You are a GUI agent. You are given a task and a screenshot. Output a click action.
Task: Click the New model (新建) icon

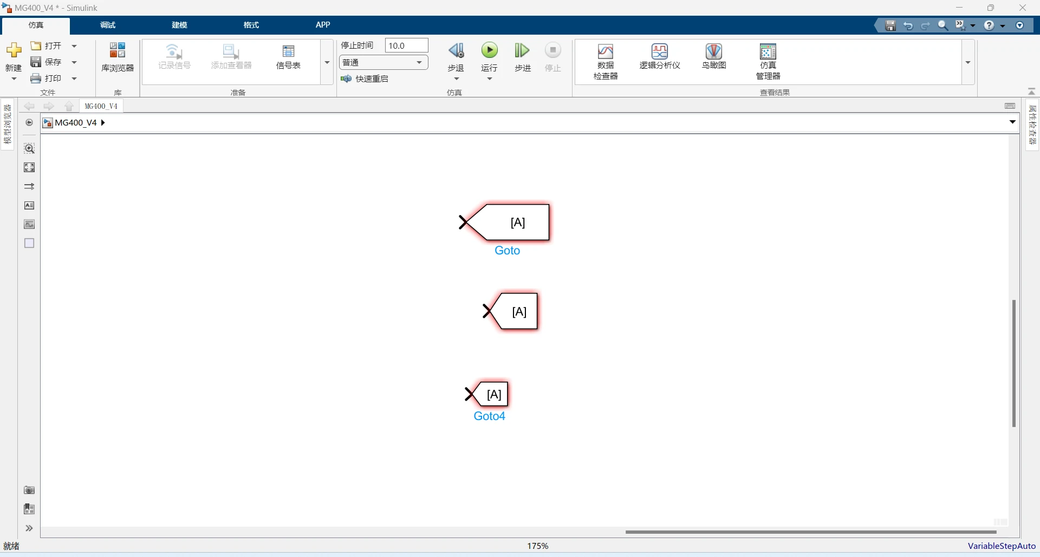(x=14, y=51)
